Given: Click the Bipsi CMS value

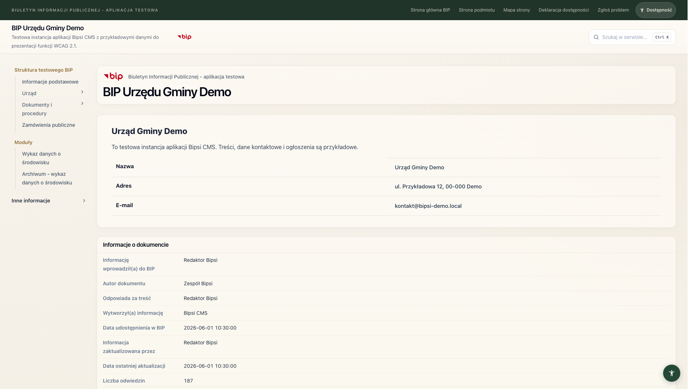Looking at the screenshot, I should click(x=196, y=313).
